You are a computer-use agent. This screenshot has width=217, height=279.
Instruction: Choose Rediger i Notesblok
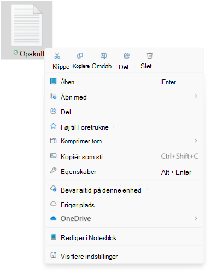124,237
